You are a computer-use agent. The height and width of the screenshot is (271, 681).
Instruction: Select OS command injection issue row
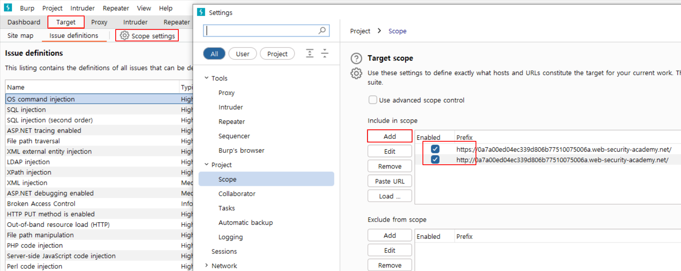click(x=99, y=99)
